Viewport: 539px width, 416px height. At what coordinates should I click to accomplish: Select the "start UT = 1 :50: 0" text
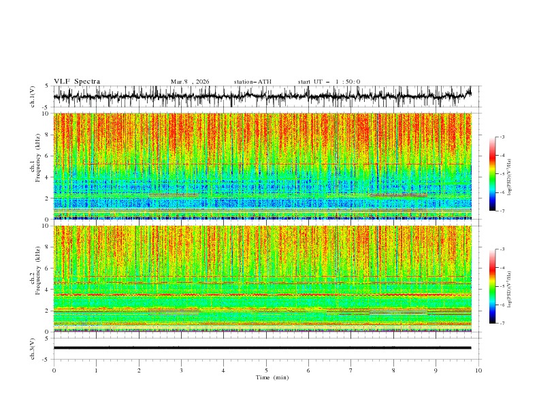pyautogui.click(x=329, y=82)
